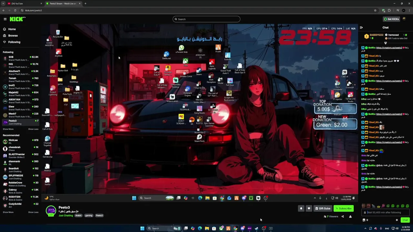Click the Peeto3 tag under stream title

pyautogui.click(x=99, y=216)
